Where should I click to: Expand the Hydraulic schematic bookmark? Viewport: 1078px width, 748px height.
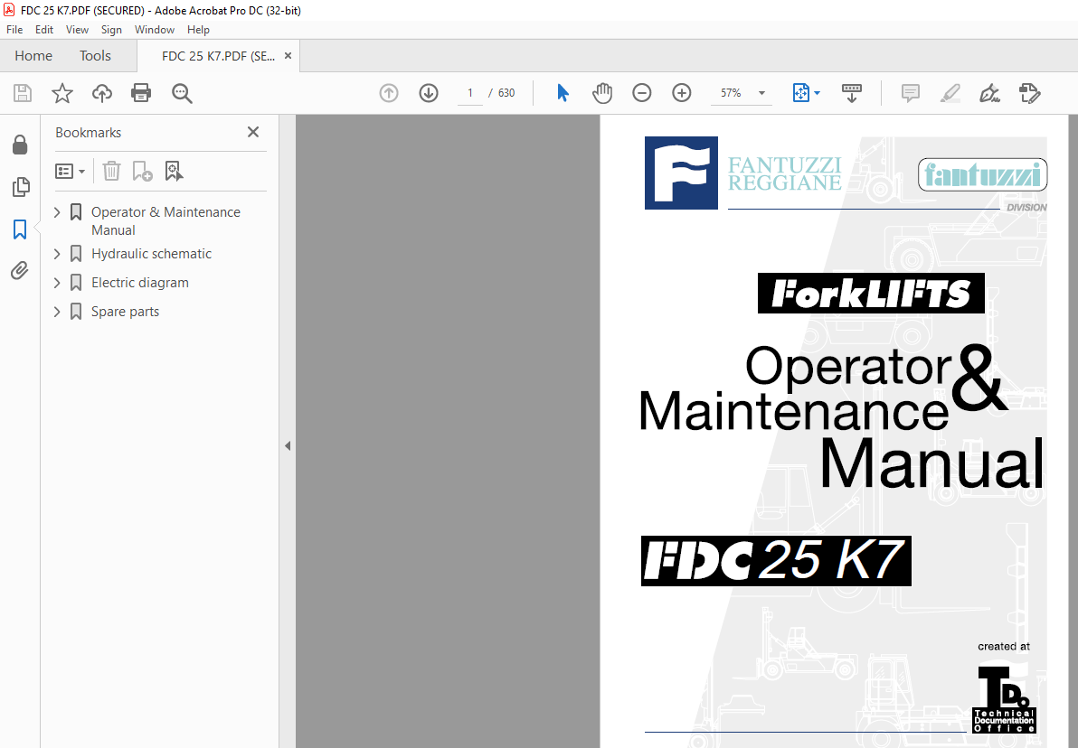(57, 254)
